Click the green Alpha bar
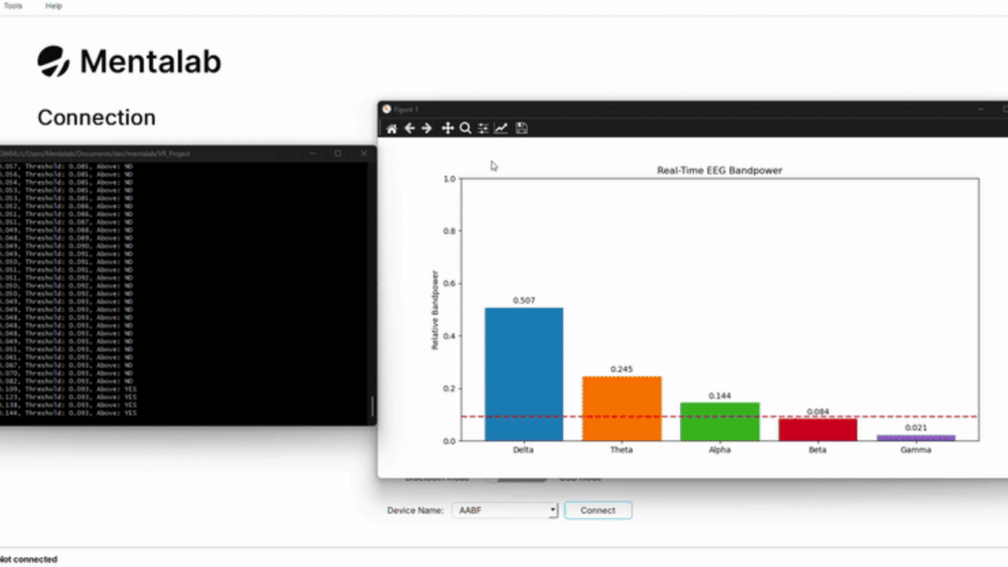The height and width of the screenshot is (567, 1008). coord(720,421)
